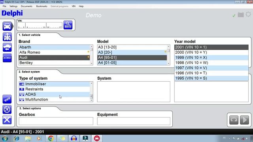Viewport: 253px width, 142px height.
Task: Select year 1995 (VIN 10 = S)
Action: 211,78
